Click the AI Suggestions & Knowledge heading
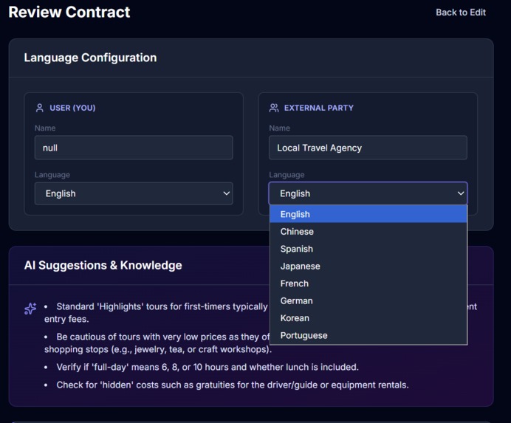511x423 pixels. (103, 265)
